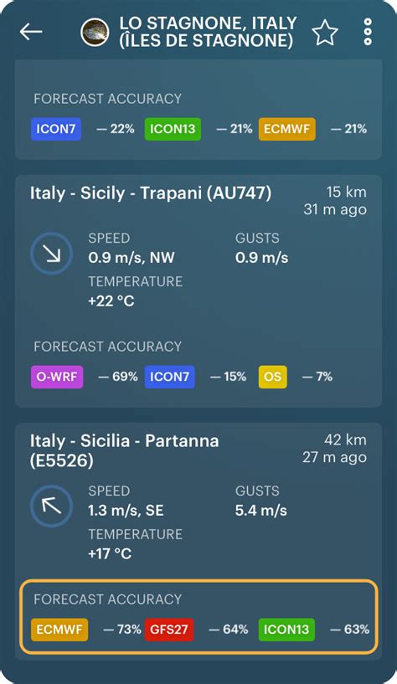Open Italy - Sicily - Trapani (AU747) station
This screenshot has width=397, height=684.
151,193
